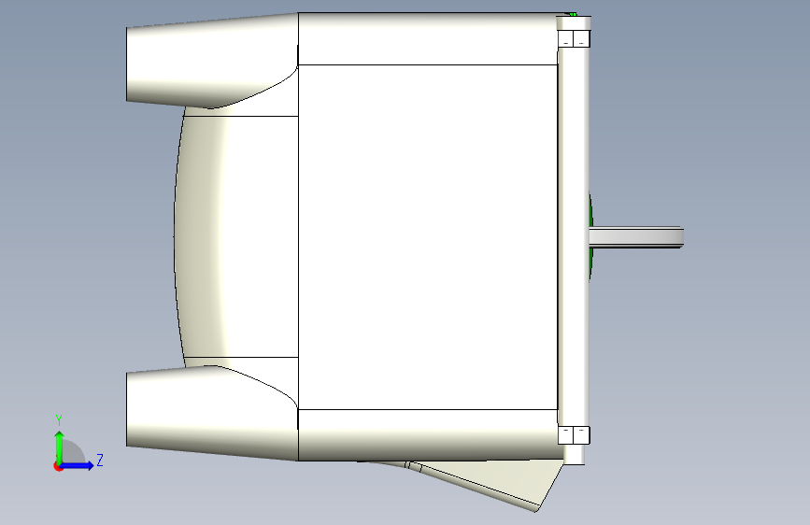The image size is (810, 525).
Task: Select the large central motor body face
Action: point(428,237)
